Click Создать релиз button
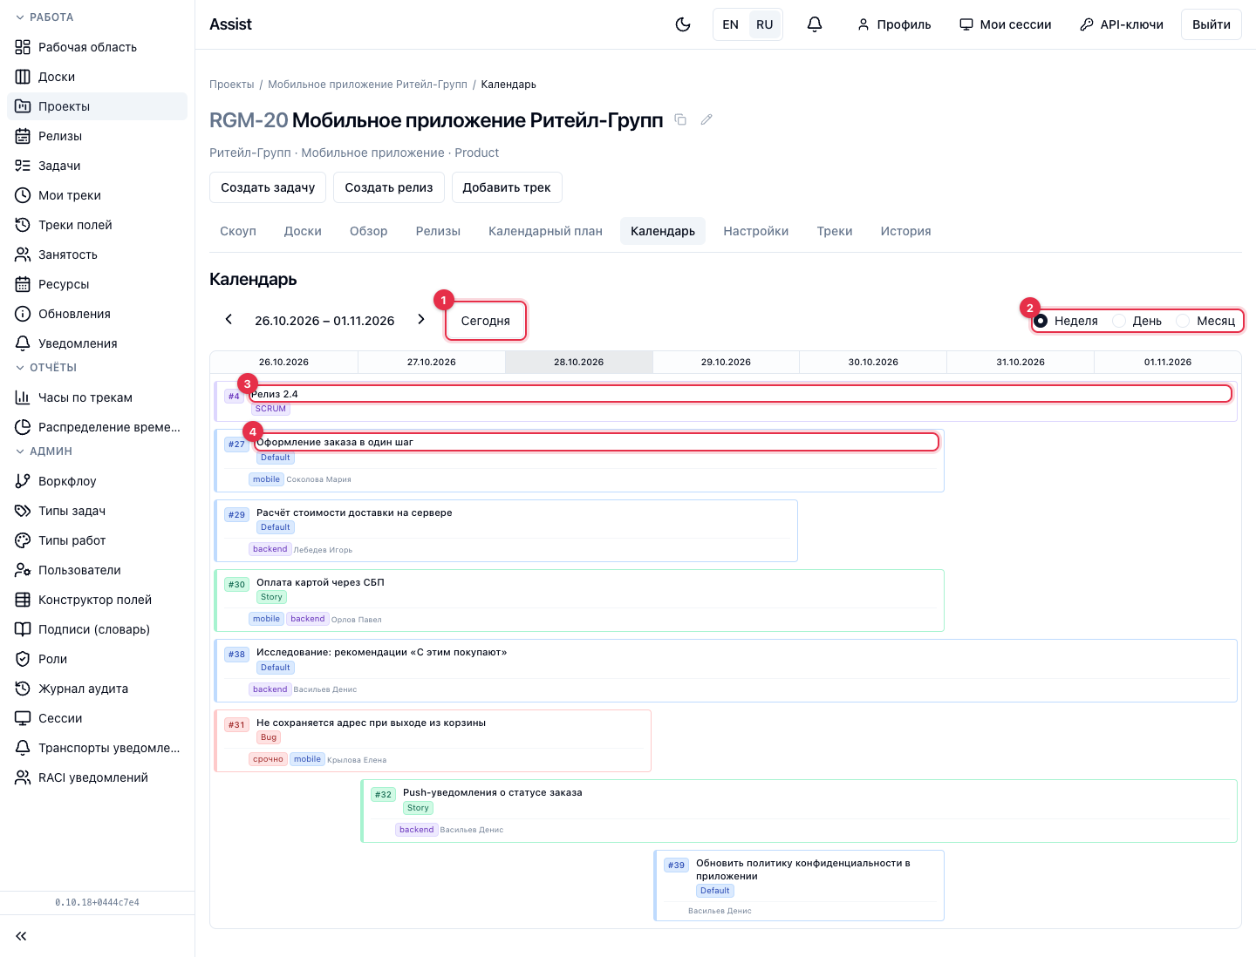Screen dimensions: 1256x957 (x=389, y=187)
